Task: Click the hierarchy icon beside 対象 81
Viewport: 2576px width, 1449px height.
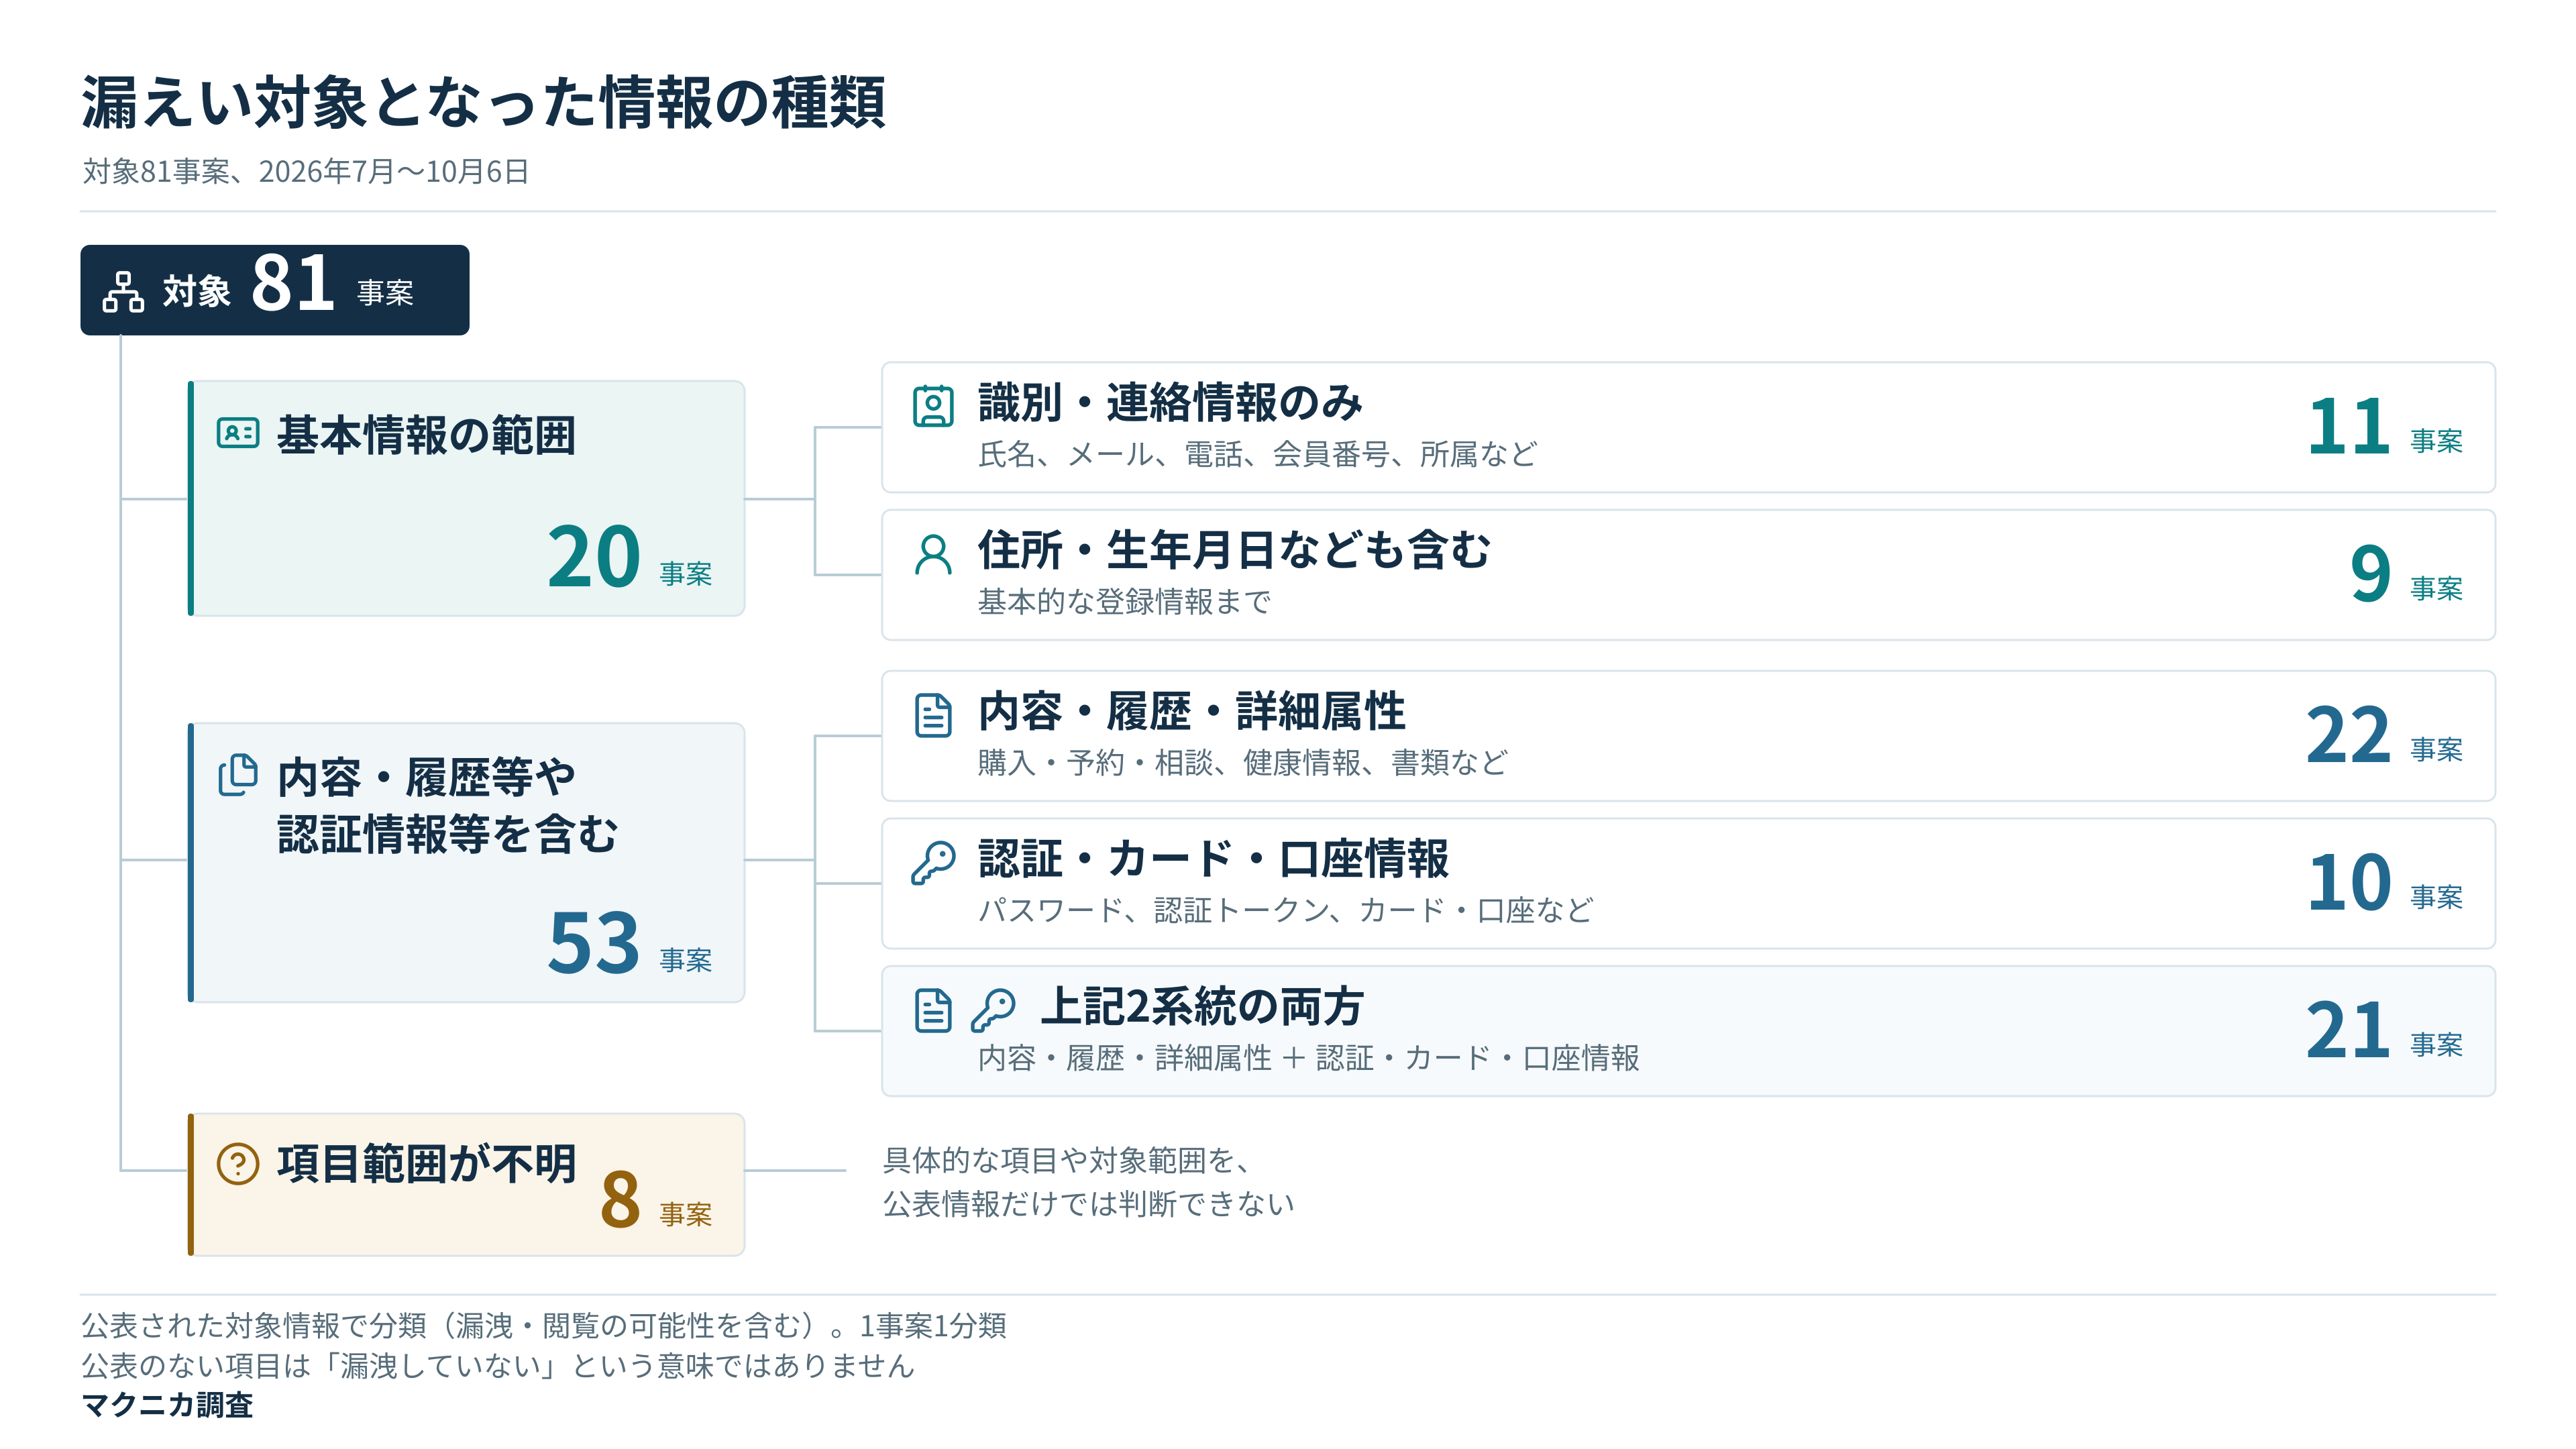Action: (123, 291)
